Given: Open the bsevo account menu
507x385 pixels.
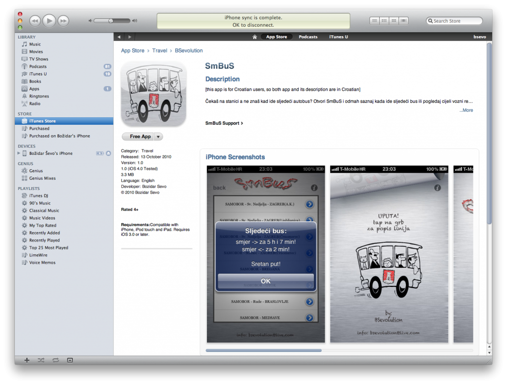Looking at the screenshot, I should [x=480, y=37].
